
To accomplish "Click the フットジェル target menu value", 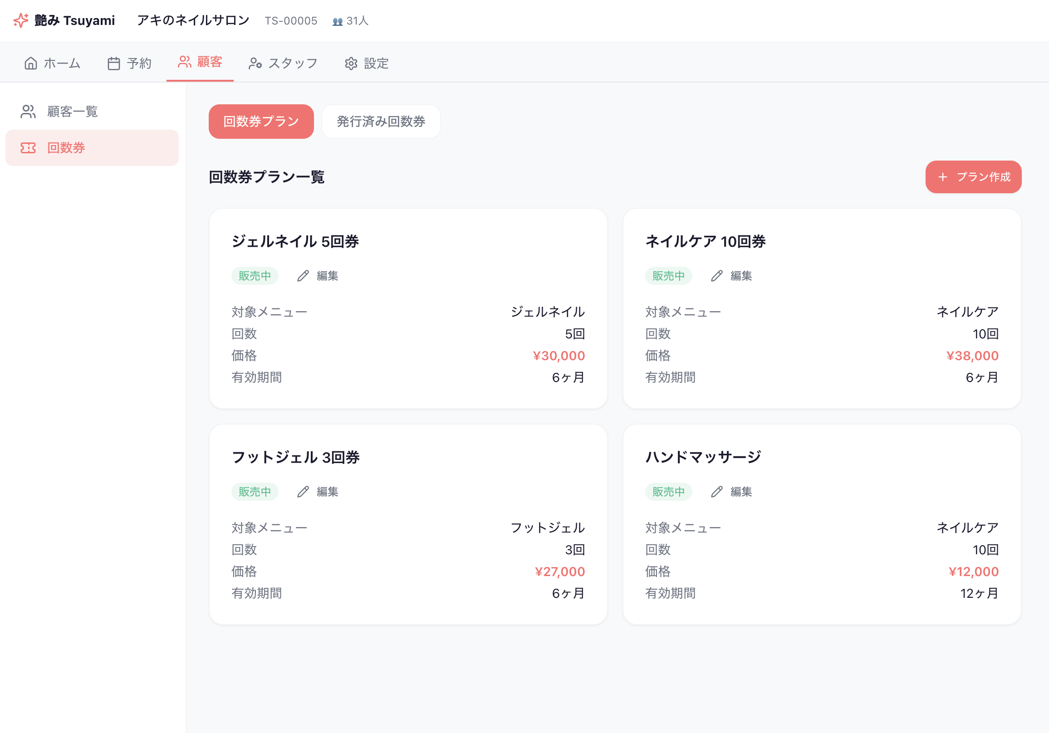I will (547, 528).
